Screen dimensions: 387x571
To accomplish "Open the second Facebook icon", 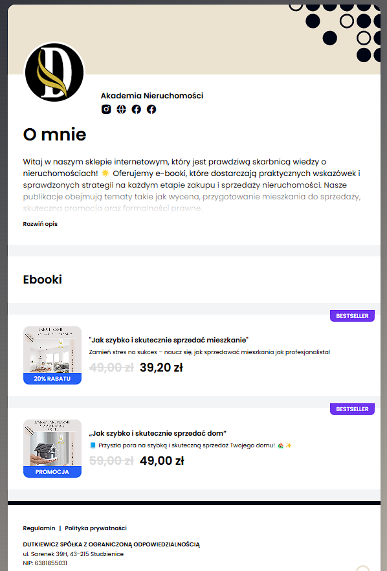I will 151,109.
